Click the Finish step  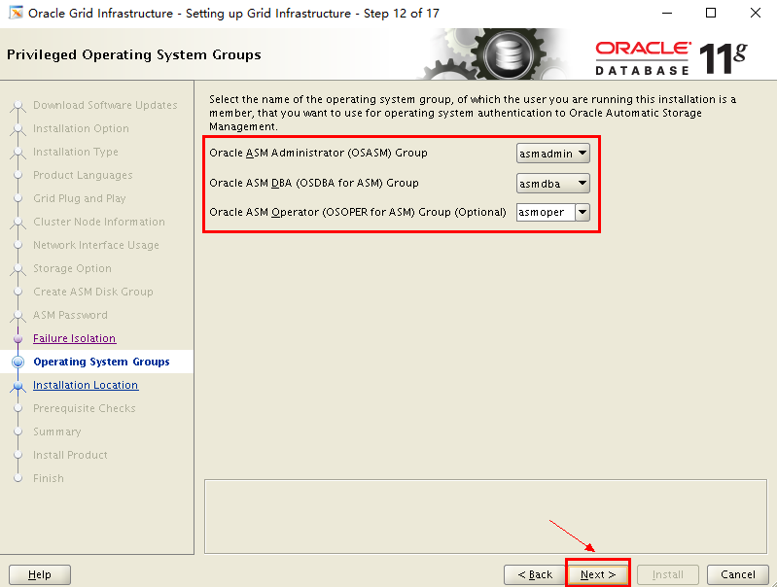[48, 478]
